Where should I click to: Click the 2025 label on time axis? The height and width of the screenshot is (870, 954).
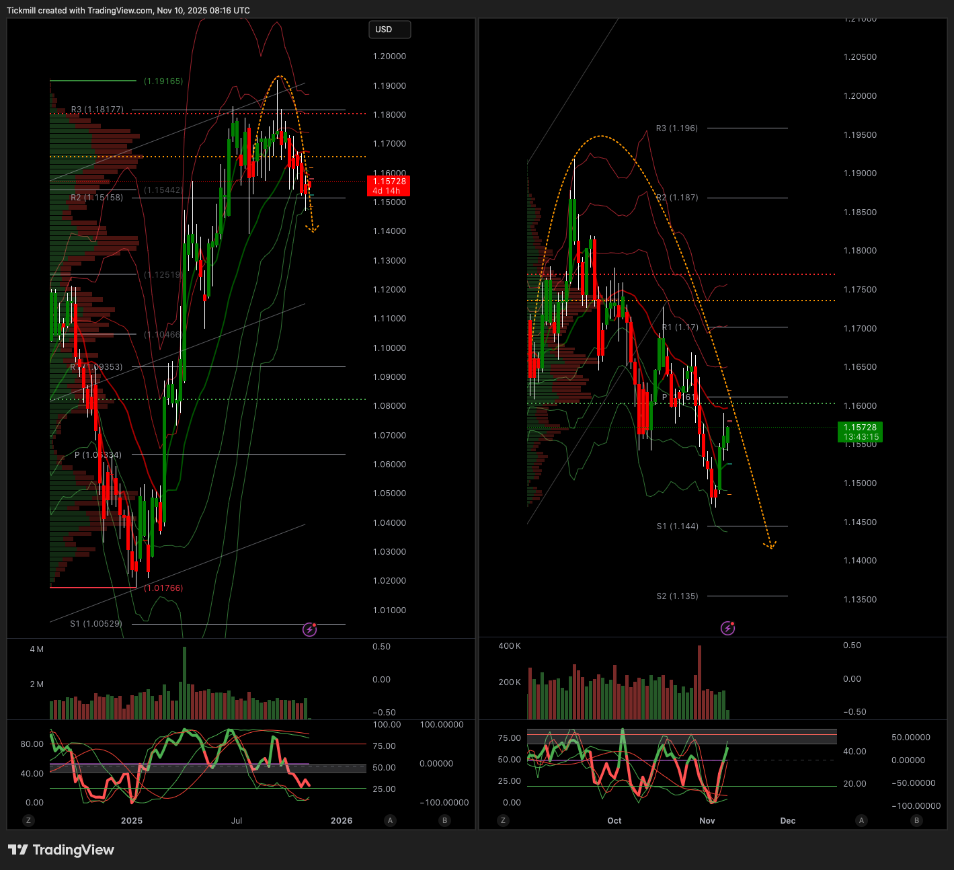click(x=132, y=820)
